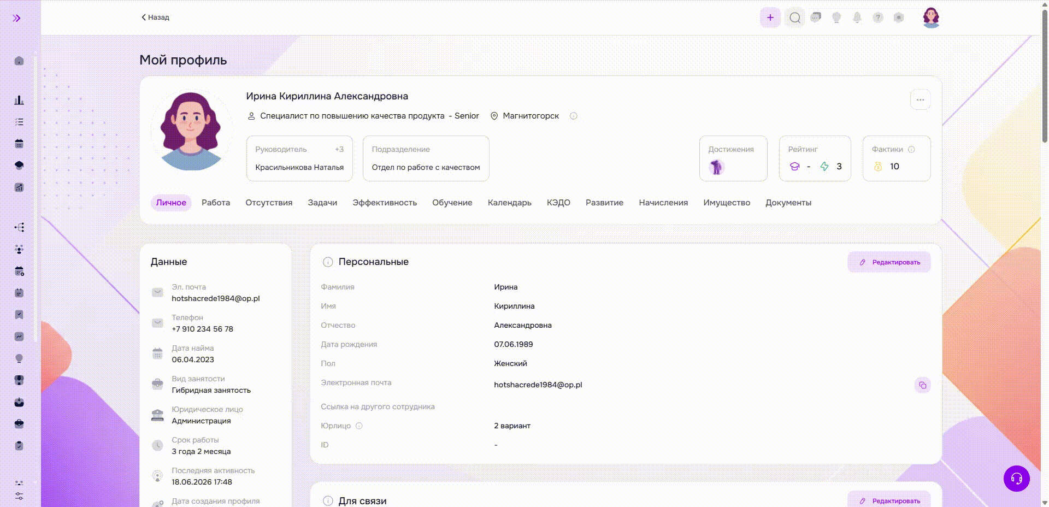Go to the Обучение tab

pyautogui.click(x=452, y=203)
